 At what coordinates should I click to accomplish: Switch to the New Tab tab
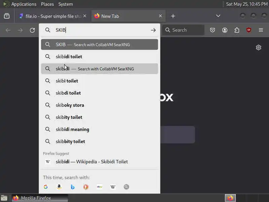click(x=128, y=16)
